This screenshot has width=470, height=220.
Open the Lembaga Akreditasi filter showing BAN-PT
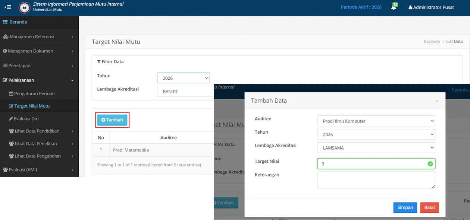point(185,91)
